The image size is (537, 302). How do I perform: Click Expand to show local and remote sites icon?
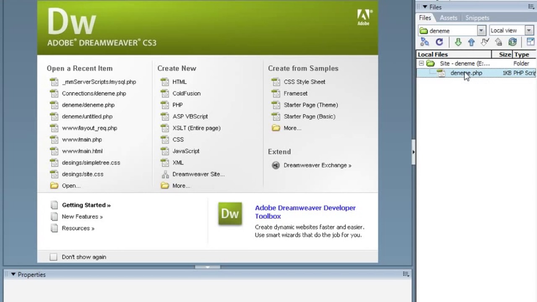tap(530, 42)
